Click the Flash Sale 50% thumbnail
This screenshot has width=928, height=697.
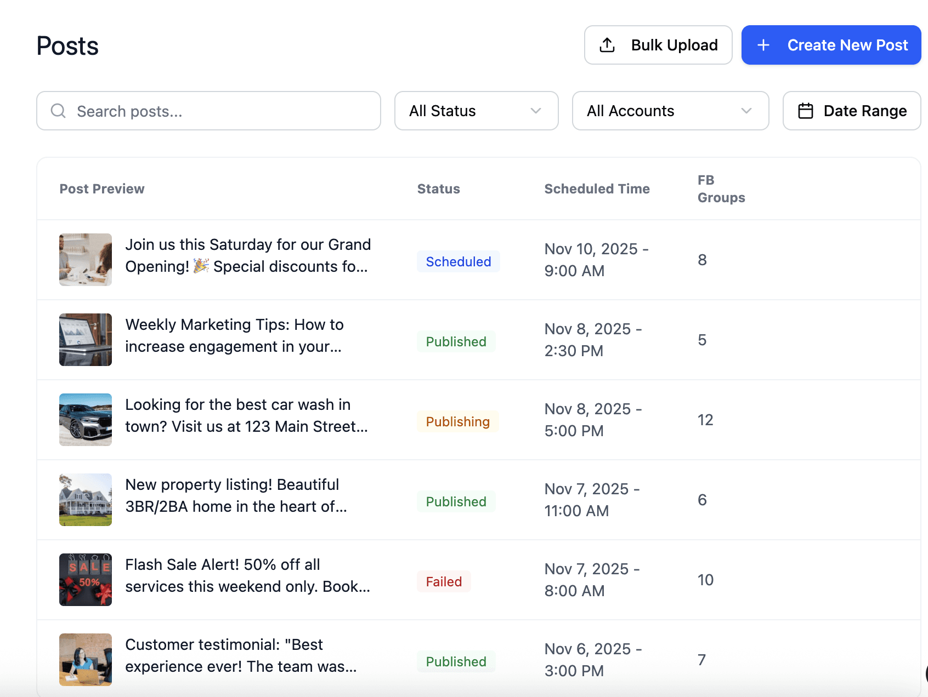click(x=86, y=580)
